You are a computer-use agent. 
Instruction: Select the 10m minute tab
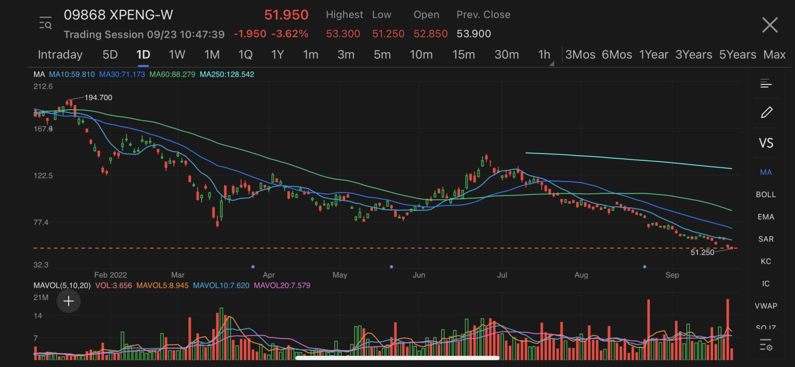421,55
